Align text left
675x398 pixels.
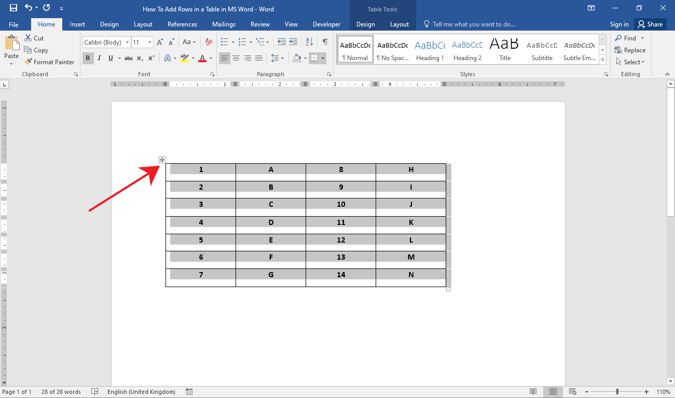coord(224,58)
